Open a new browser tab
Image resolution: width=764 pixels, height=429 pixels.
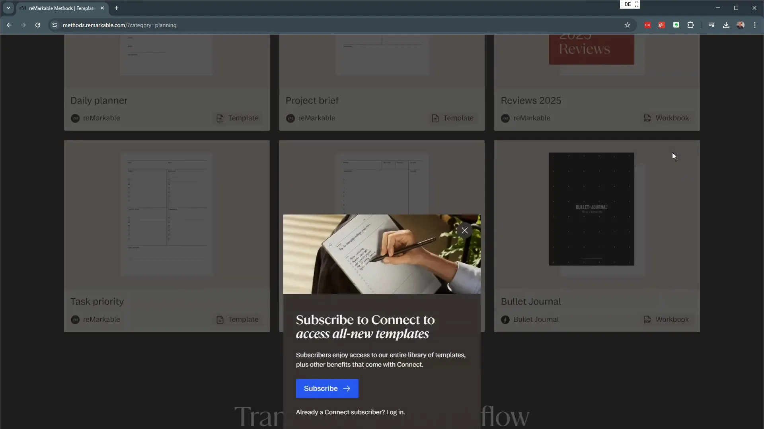pos(117,8)
